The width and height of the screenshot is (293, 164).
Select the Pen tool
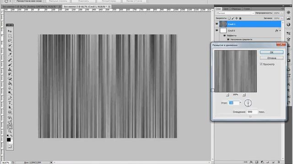(x=10, y=98)
